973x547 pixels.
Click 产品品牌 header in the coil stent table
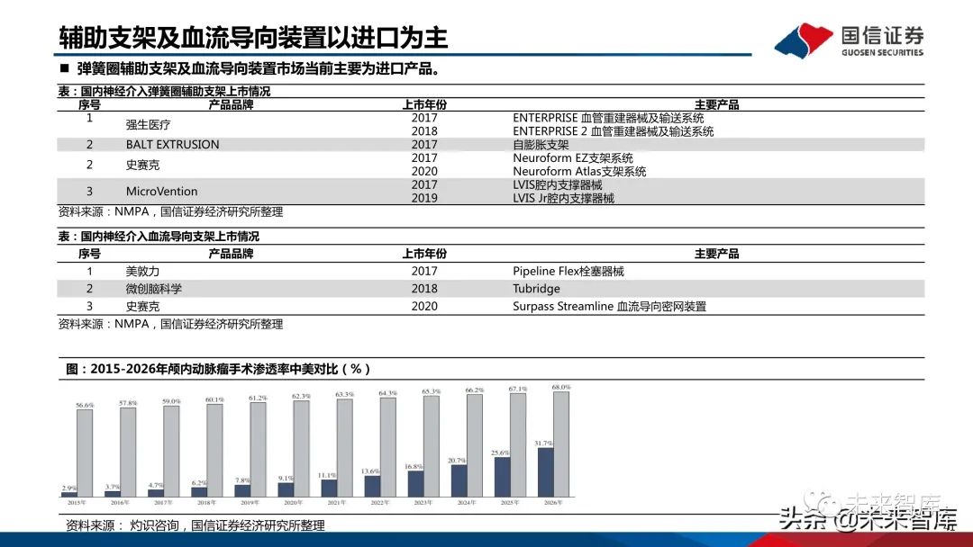pos(231,104)
